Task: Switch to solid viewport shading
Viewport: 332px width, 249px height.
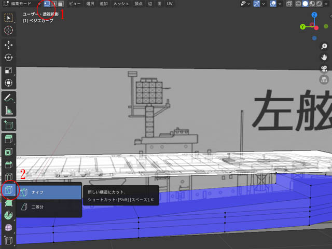Action: (x=305, y=4)
